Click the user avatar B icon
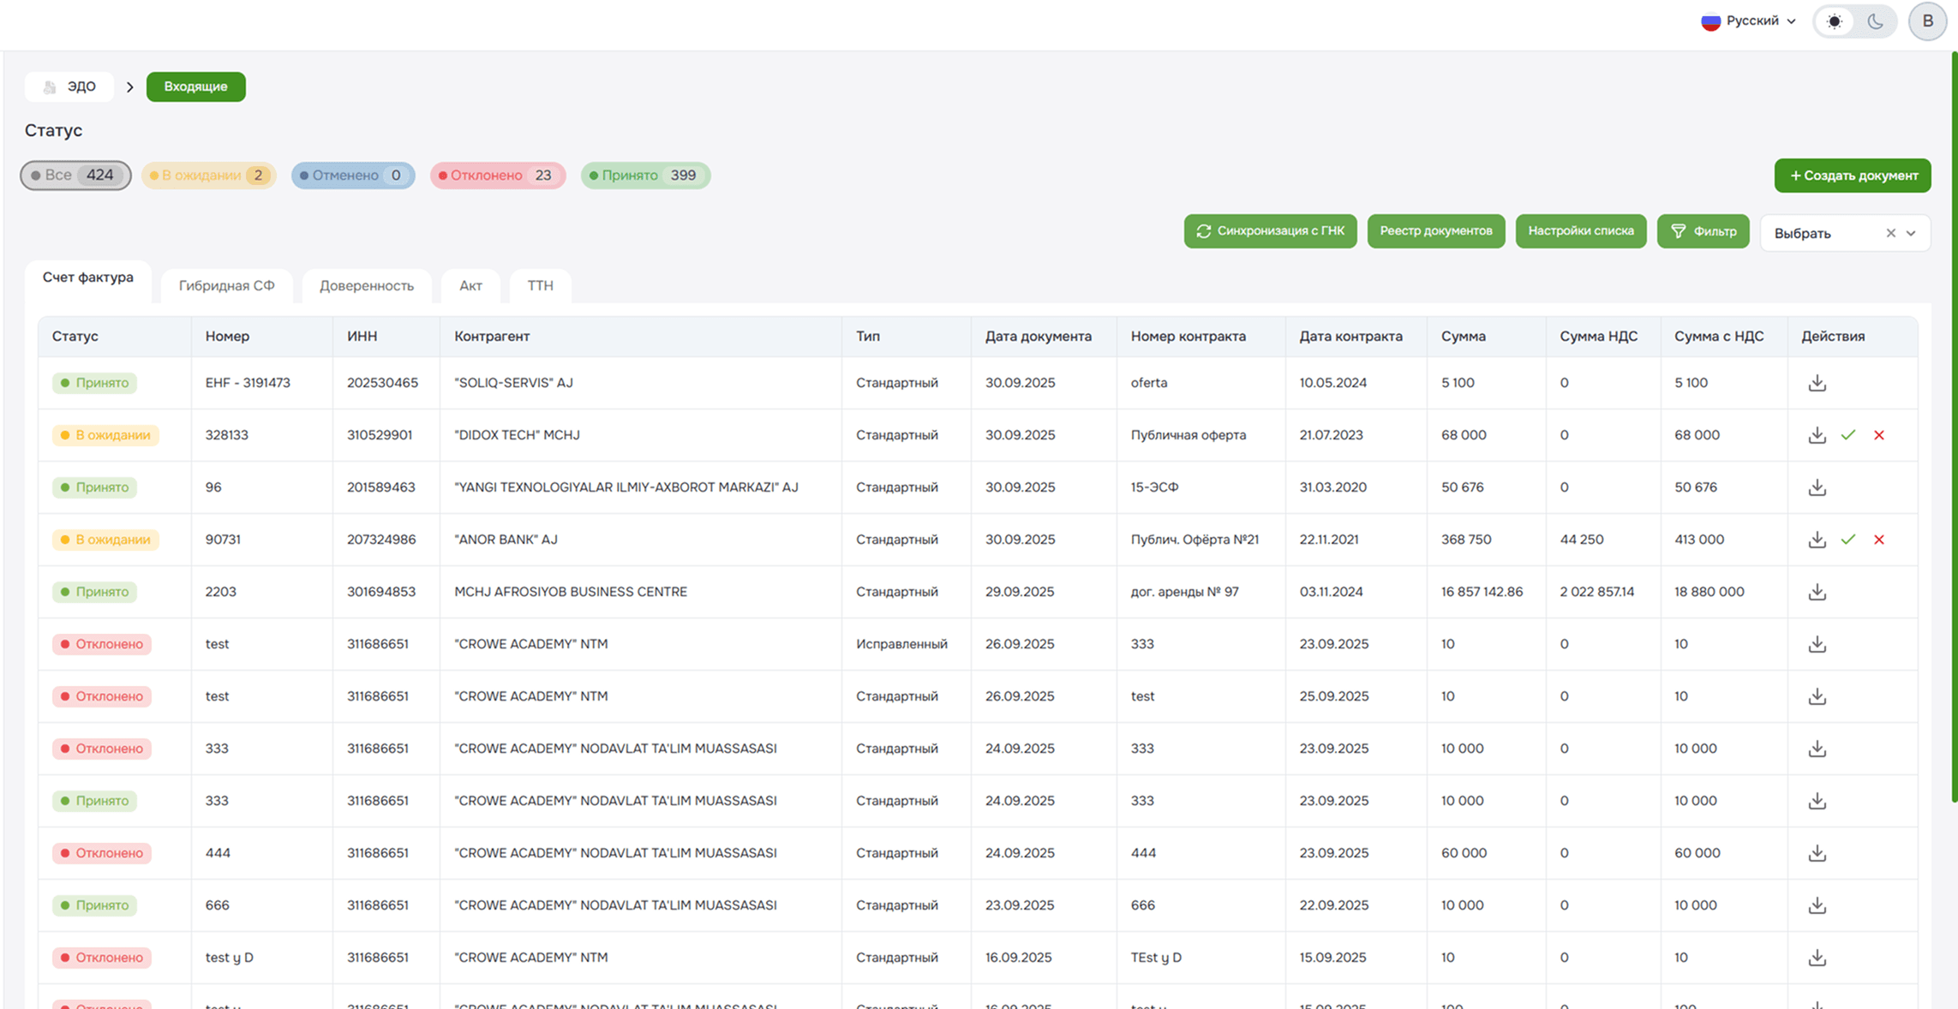Viewport: 1958px width, 1009px height. [x=1927, y=21]
